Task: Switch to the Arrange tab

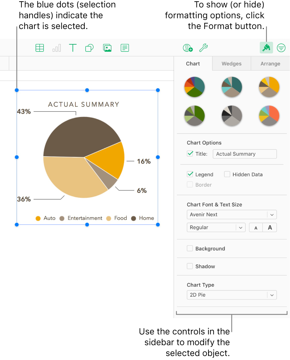Action: (x=270, y=64)
